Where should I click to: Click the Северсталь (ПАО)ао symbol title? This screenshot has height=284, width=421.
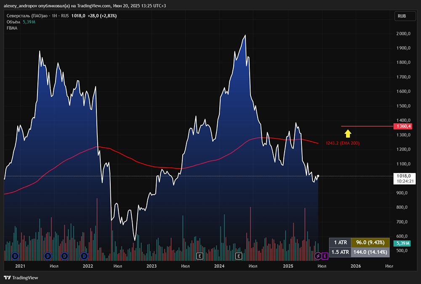tap(29, 16)
